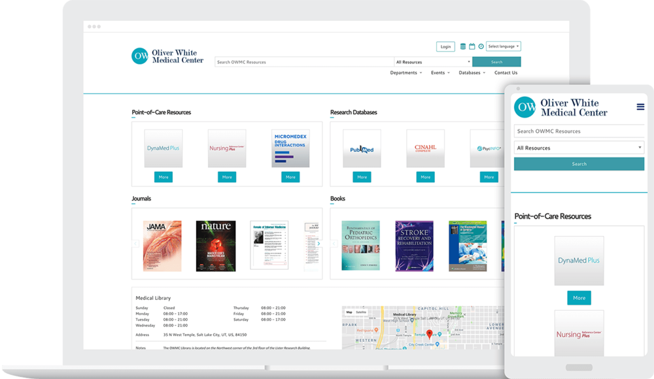
Task: Click More under Micromedex Drug Interactions
Action: coord(290,177)
